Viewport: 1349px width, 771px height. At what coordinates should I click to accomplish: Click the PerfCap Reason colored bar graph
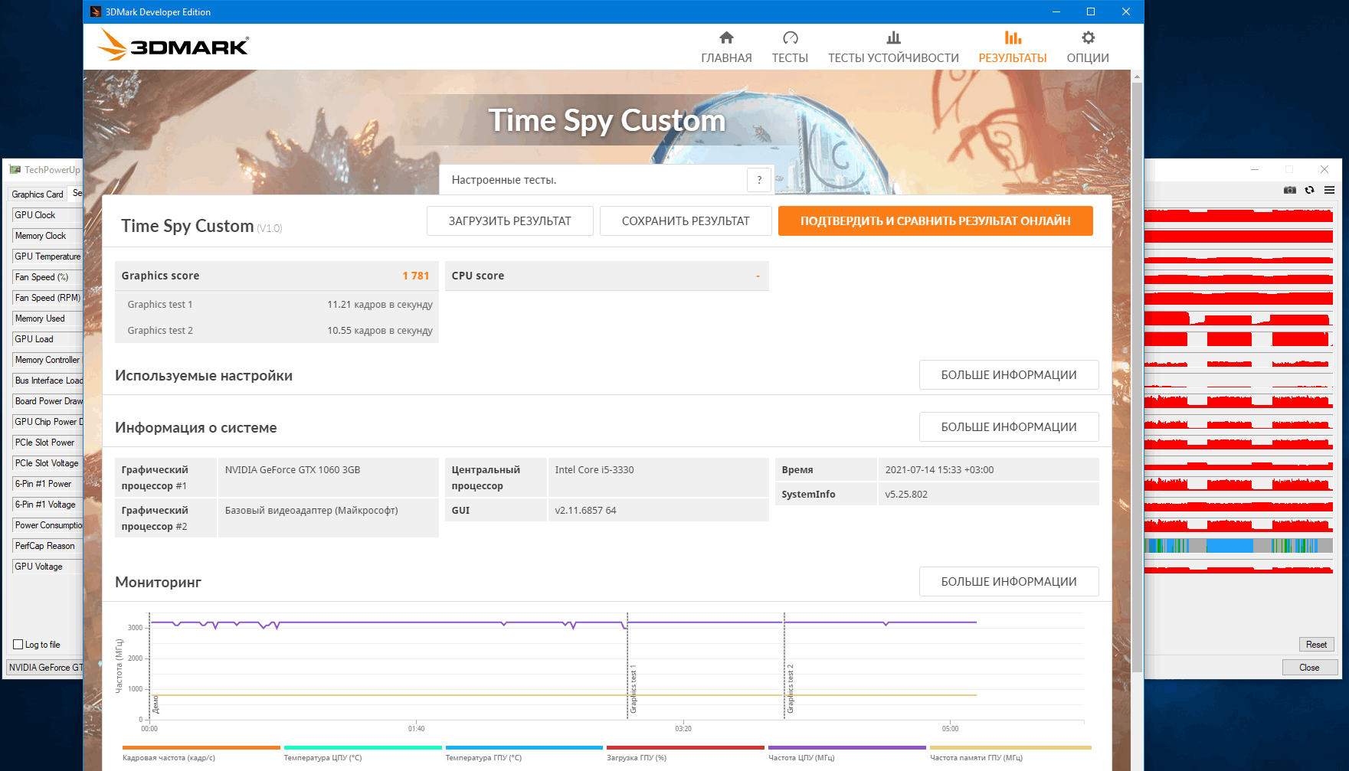1239,546
